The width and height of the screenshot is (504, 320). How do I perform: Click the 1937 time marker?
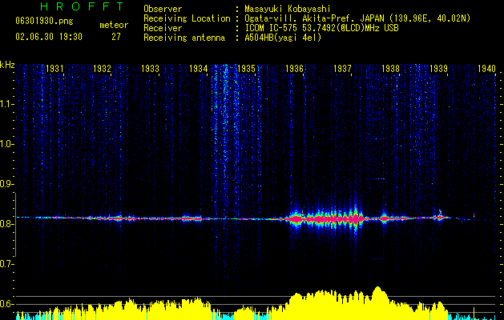tap(343, 69)
